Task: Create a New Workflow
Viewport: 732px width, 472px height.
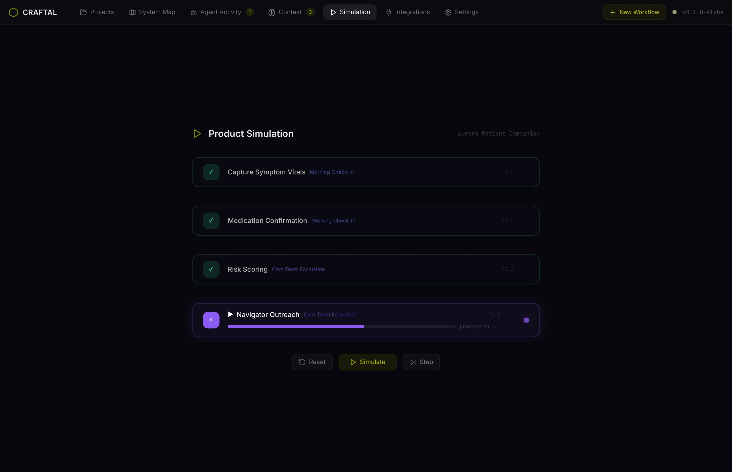Action: tap(634, 12)
